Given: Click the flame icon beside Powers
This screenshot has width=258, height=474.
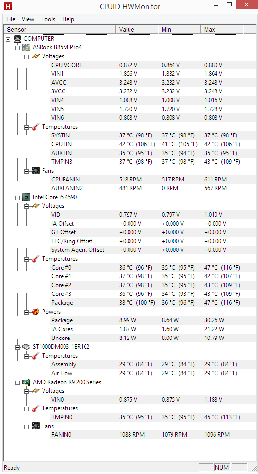Looking at the screenshot, I should (36, 312).
